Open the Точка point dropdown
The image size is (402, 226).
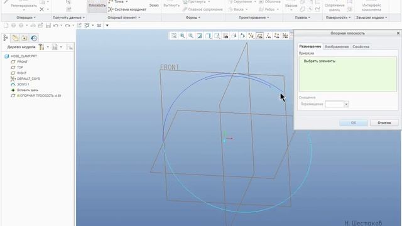tap(127, 1)
